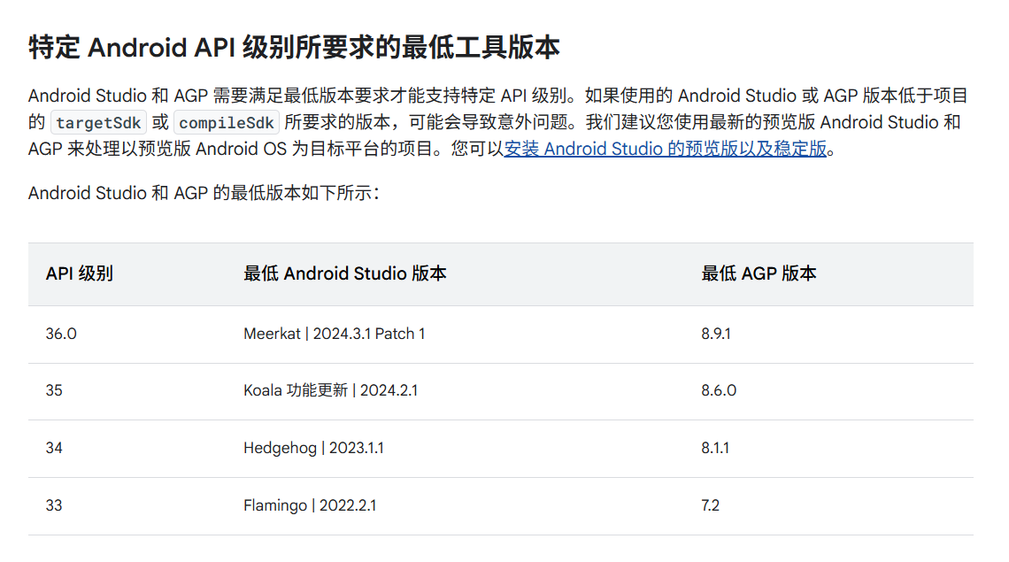
Task: Click the API level 34 cell
Action: 54,448
